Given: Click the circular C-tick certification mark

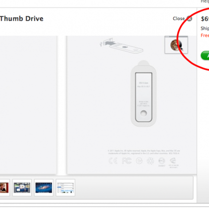Looking at the screenshot, I should (x=139, y=161).
